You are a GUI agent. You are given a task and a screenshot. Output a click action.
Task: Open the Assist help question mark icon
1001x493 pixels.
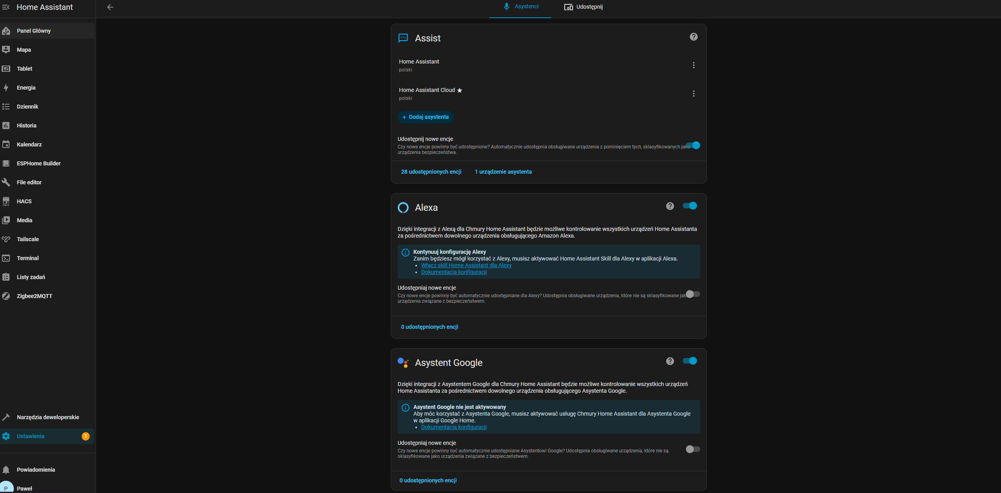693,37
